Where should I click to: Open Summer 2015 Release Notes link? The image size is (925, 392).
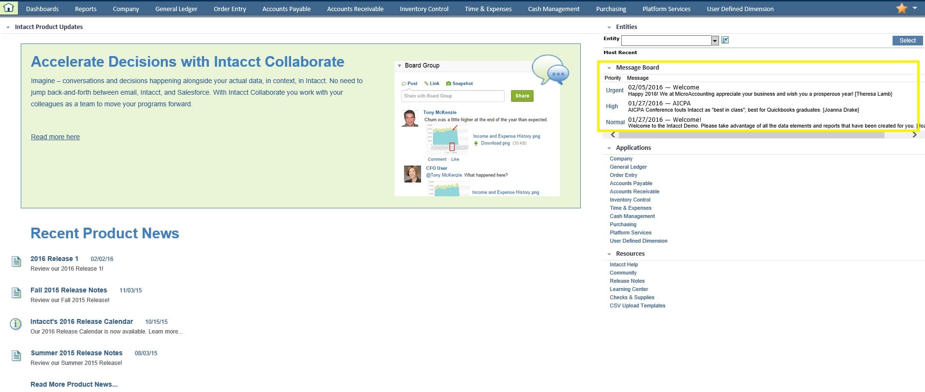(x=76, y=353)
